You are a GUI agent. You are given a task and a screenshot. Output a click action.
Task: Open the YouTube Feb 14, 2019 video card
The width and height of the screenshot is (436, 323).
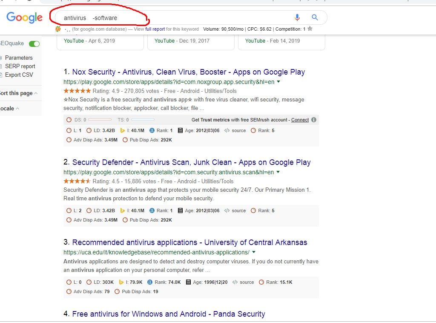(x=281, y=42)
